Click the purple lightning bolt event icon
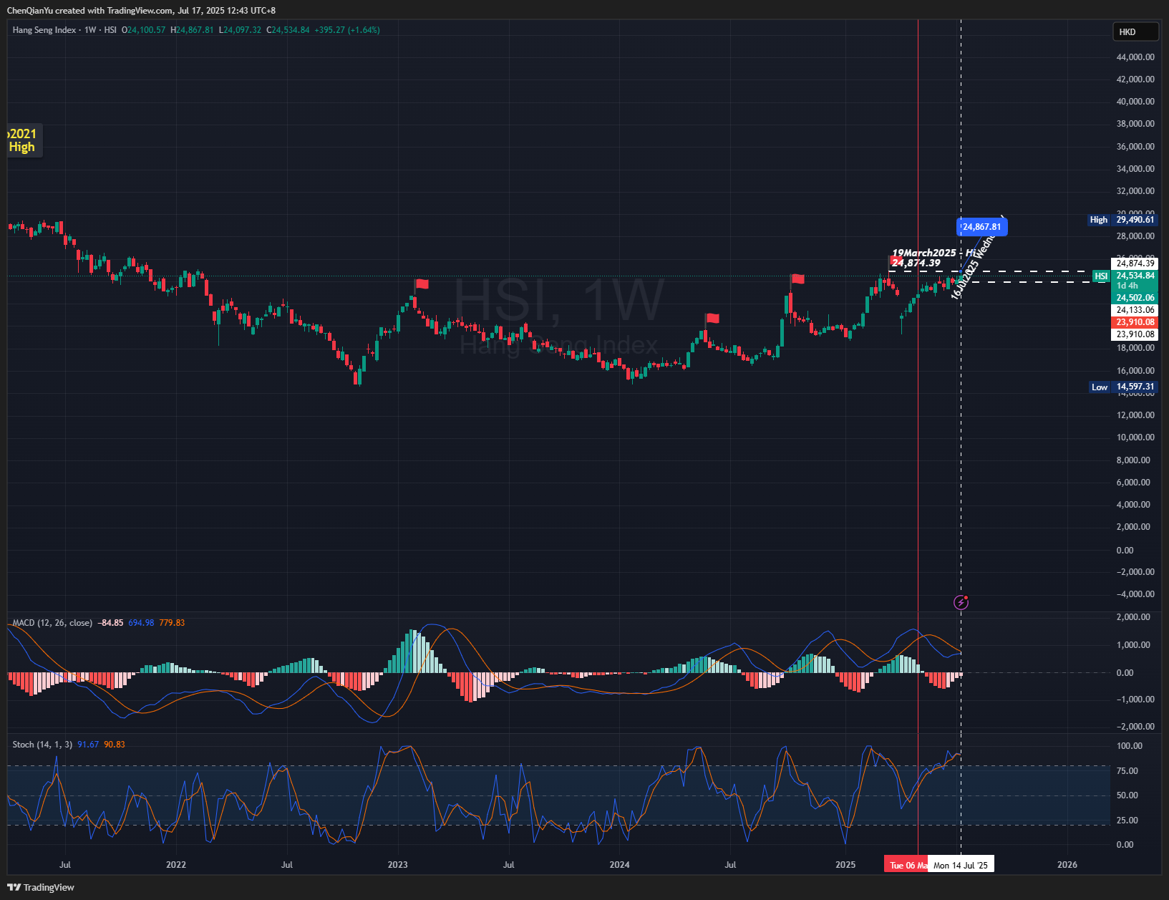 tap(961, 602)
